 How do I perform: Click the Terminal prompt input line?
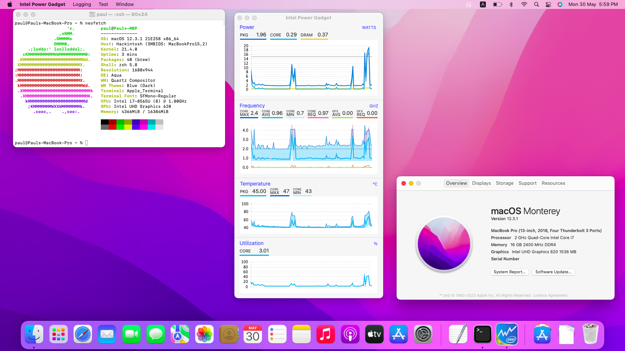click(x=119, y=143)
